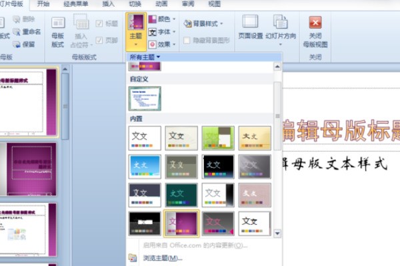
Task: Toggle 隐藏背景图形 checkbox
Action: pyautogui.click(x=187, y=40)
